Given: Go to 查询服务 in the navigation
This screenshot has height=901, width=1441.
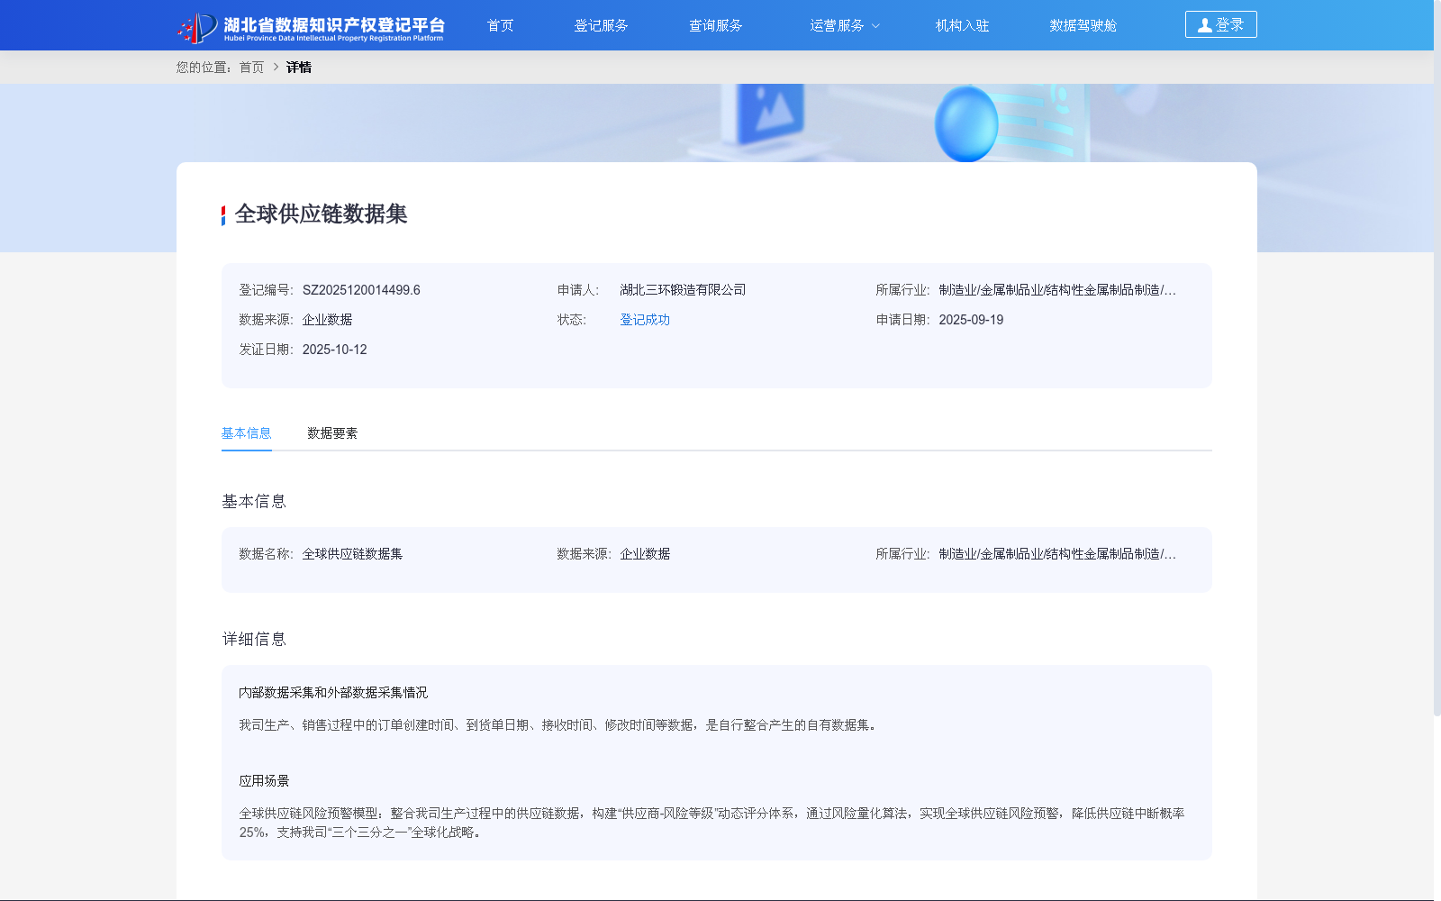Looking at the screenshot, I should tap(715, 25).
